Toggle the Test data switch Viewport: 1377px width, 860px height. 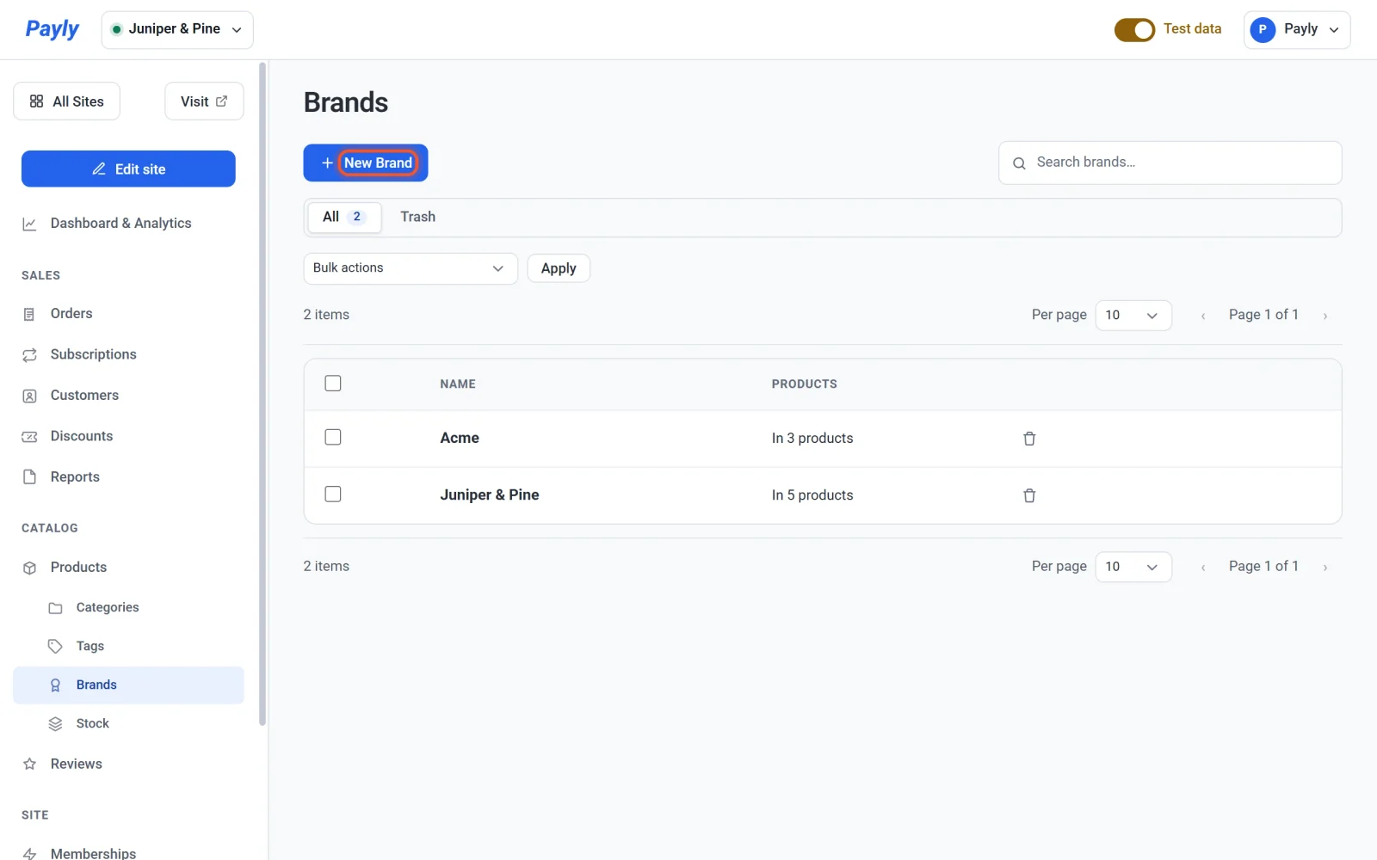point(1134,30)
